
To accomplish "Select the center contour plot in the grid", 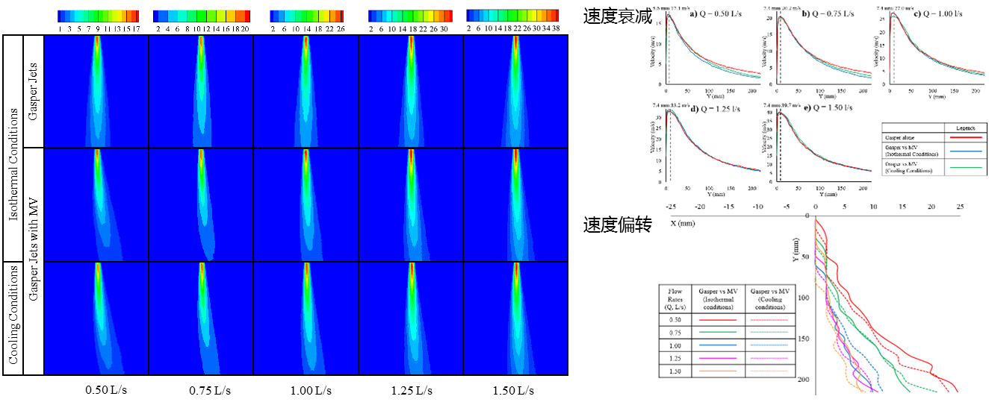I will [306, 204].
